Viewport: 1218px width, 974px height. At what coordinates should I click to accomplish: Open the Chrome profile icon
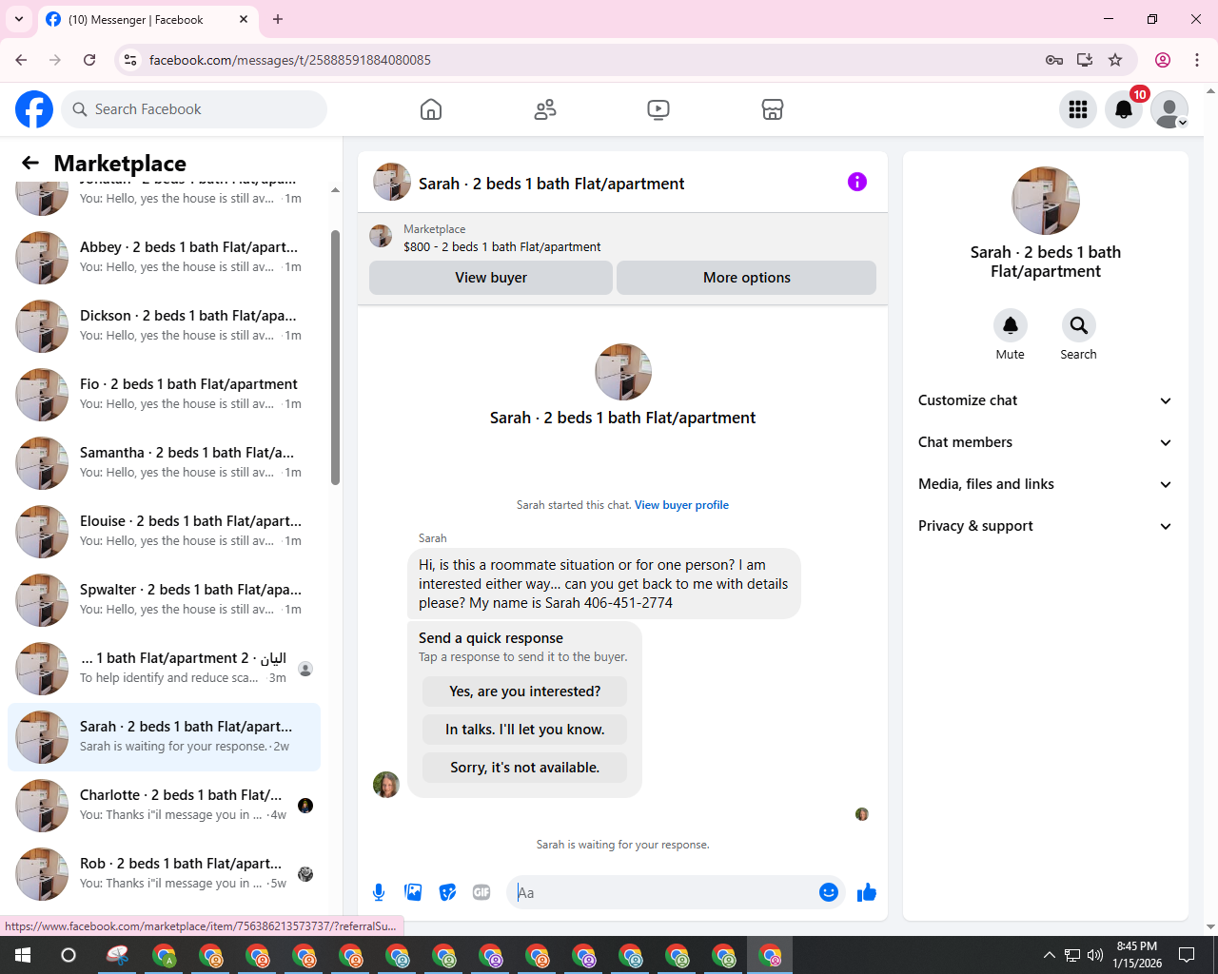point(1163,60)
